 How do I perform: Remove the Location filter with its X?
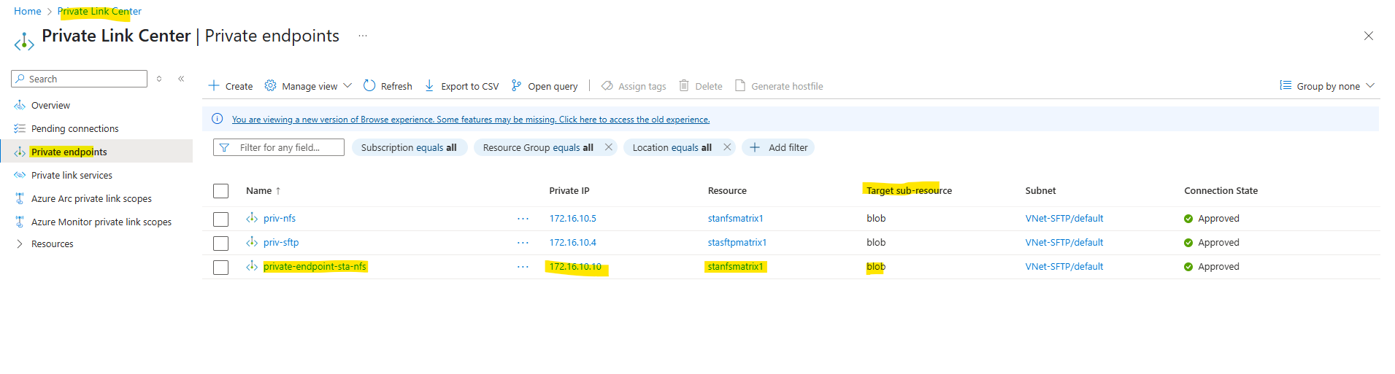point(727,147)
